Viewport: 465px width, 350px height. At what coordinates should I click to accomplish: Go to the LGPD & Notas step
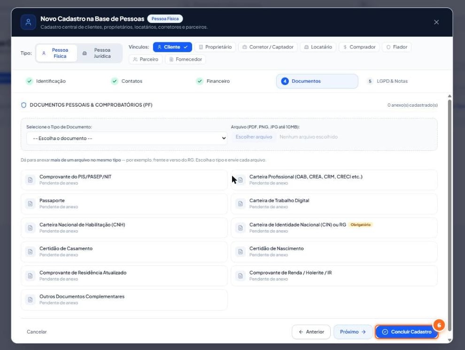(x=388, y=81)
